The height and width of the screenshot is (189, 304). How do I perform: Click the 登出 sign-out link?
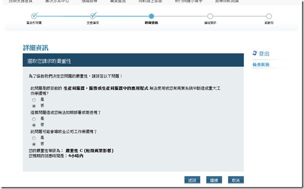tap(264, 54)
